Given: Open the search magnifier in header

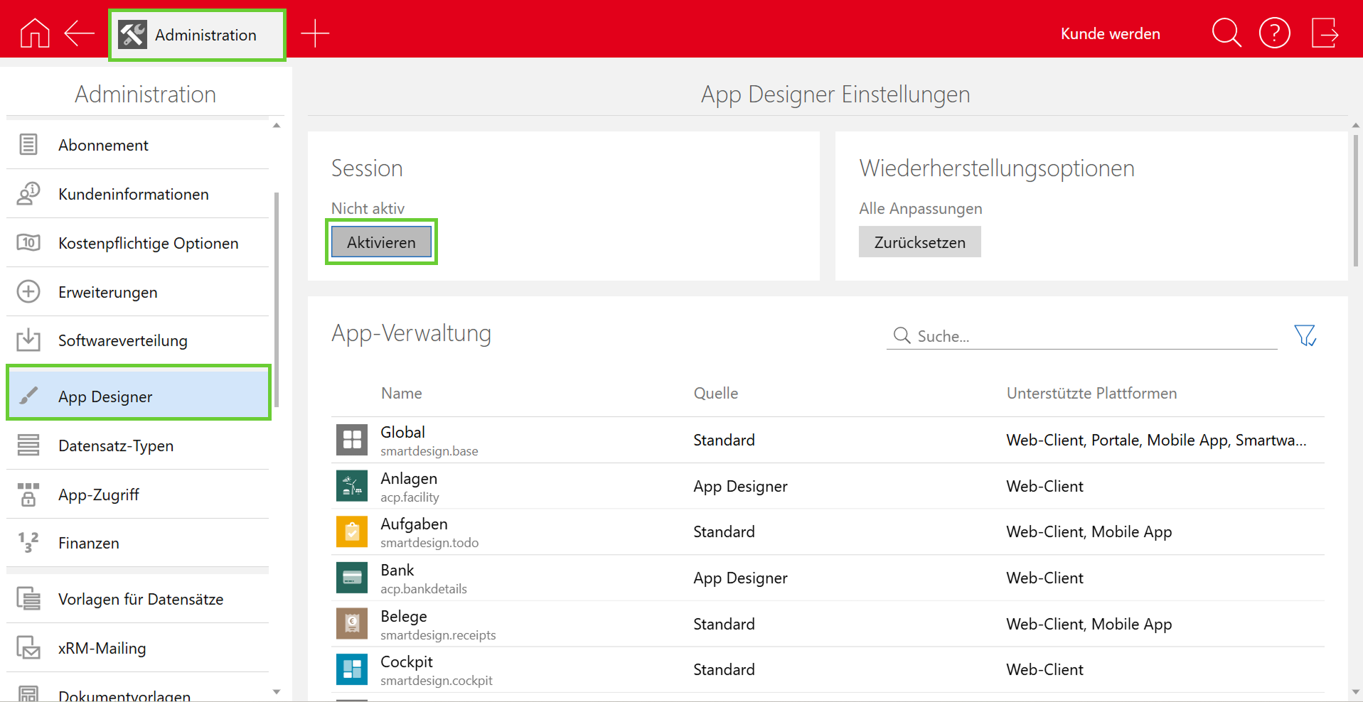Looking at the screenshot, I should click(x=1226, y=33).
